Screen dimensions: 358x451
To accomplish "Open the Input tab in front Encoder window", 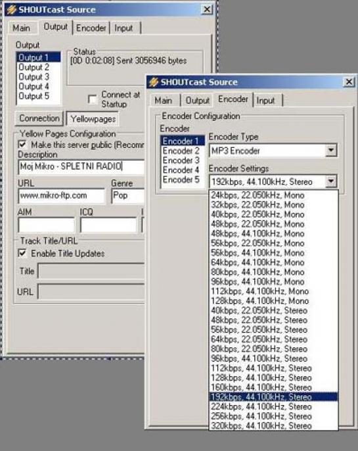I will coord(265,101).
